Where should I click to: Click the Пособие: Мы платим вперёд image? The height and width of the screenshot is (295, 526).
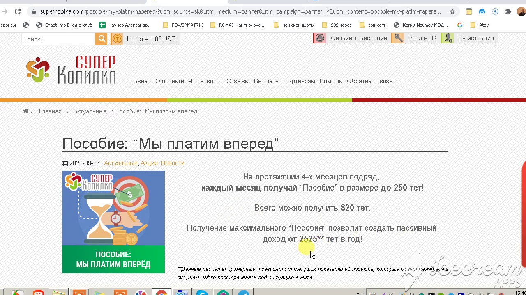(113, 222)
